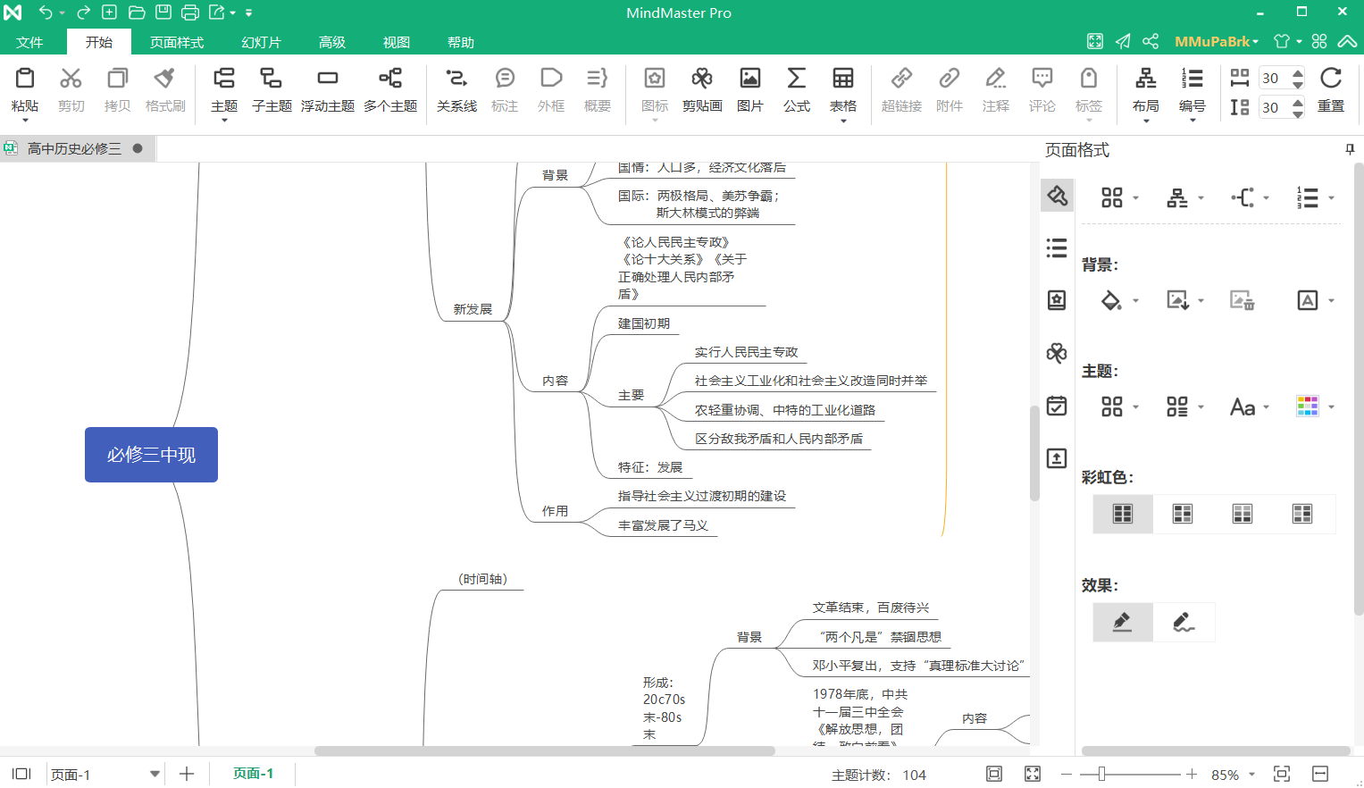Switch to View (视图) tab

point(397,42)
